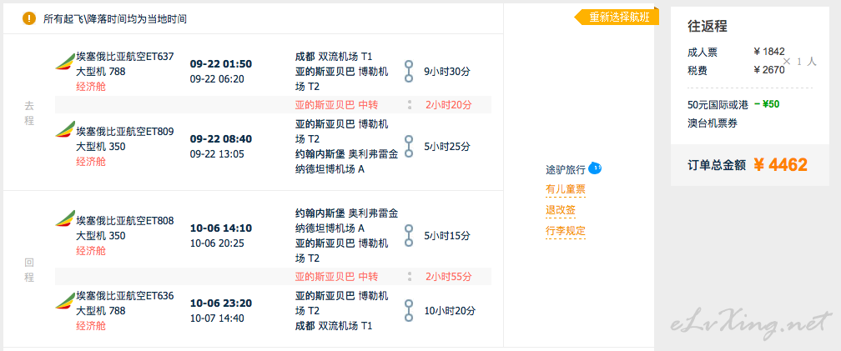
Task: Click departure time 10-06 23:20
Action: (221, 303)
